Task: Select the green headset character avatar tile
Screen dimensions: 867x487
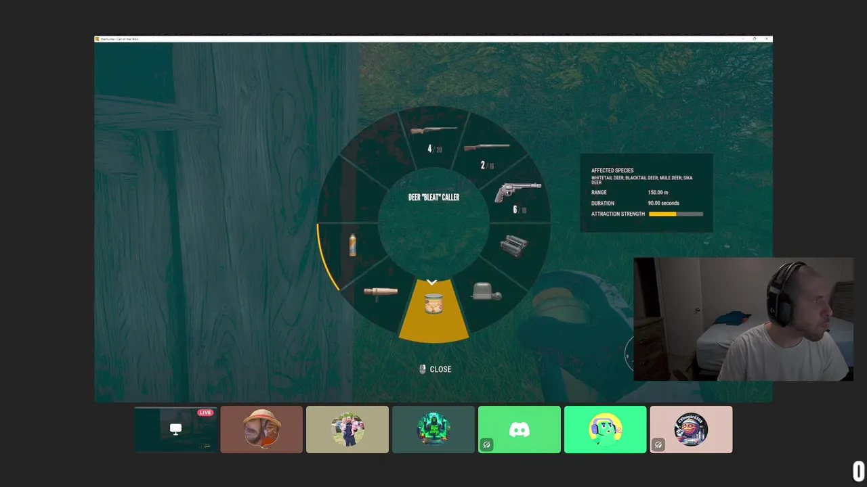Action: (606, 429)
